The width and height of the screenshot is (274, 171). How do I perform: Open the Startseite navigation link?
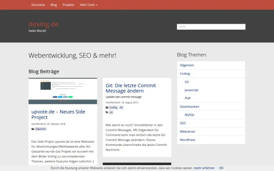38,5
